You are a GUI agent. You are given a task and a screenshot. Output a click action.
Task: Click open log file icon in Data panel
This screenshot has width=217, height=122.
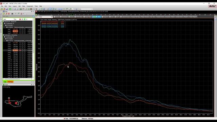[x=4, y=14]
